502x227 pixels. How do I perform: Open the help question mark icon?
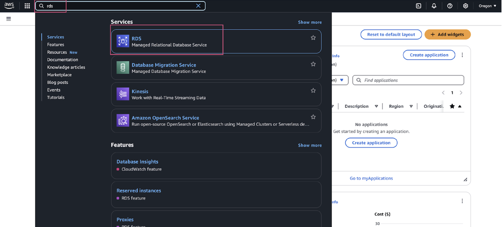point(450,6)
